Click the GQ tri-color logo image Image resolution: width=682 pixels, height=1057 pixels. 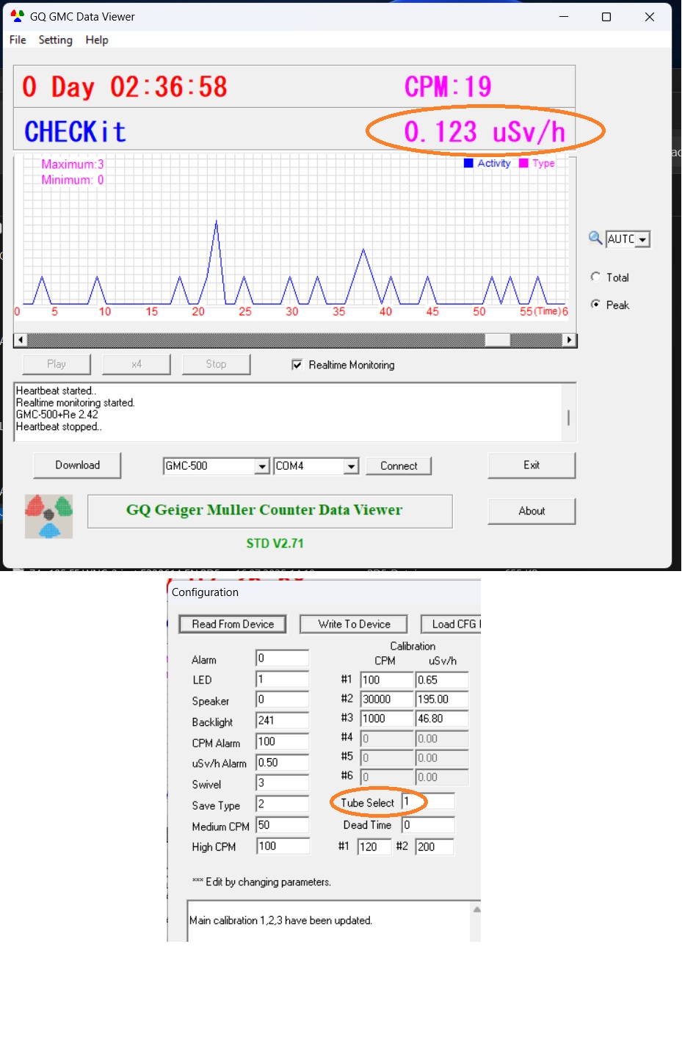tap(48, 516)
